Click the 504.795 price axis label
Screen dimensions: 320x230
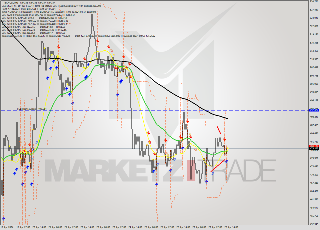pos(314,76)
